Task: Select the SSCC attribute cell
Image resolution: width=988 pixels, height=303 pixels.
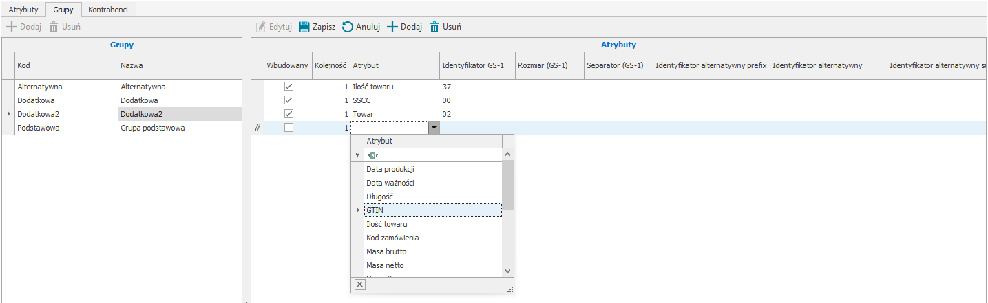Action: click(395, 100)
